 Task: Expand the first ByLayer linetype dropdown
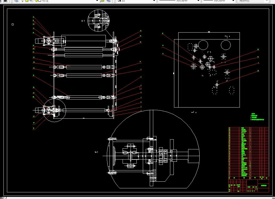[198, 1]
